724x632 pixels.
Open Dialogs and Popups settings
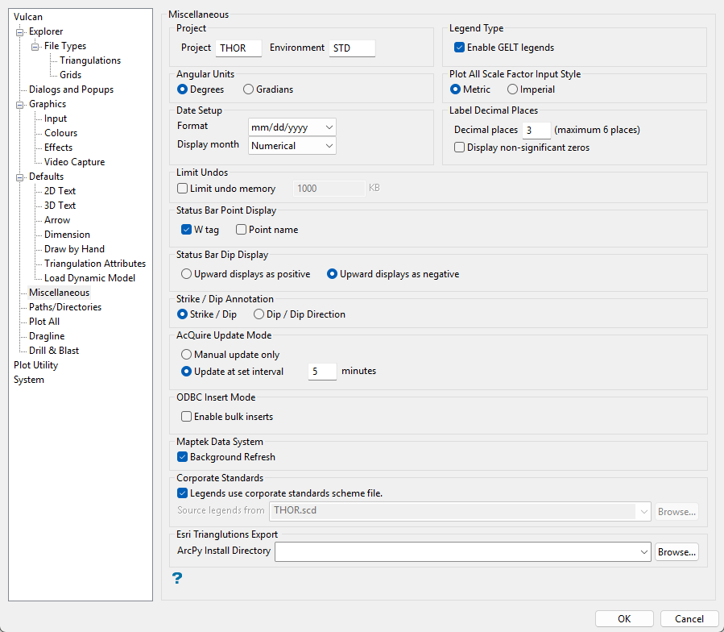pyautogui.click(x=71, y=89)
